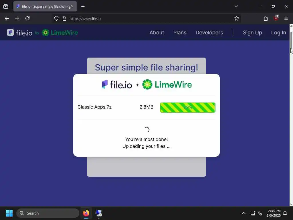Click the Classic Apps.7z file name
The image size is (293, 220).
click(x=94, y=107)
